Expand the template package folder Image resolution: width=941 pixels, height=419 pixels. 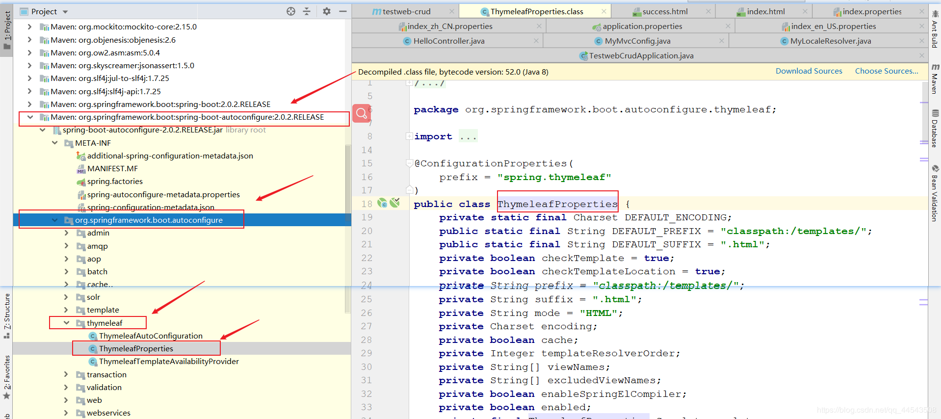click(67, 310)
